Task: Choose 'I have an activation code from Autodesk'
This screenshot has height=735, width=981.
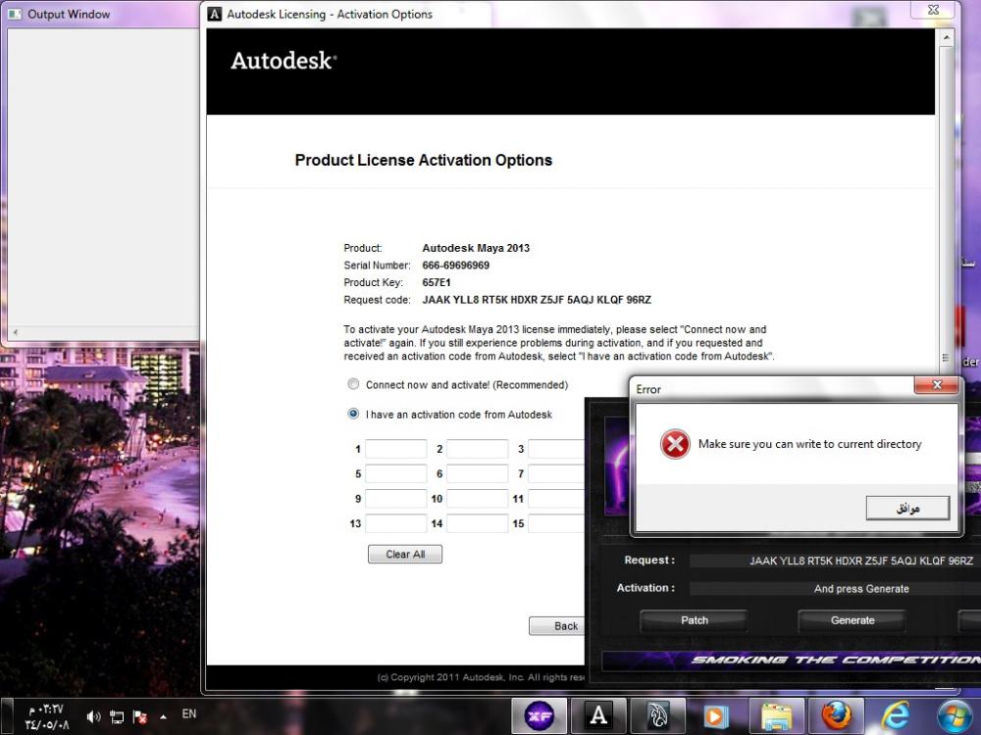Action: click(353, 415)
